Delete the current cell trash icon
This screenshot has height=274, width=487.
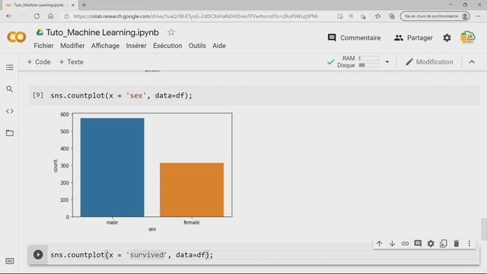(457, 244)
